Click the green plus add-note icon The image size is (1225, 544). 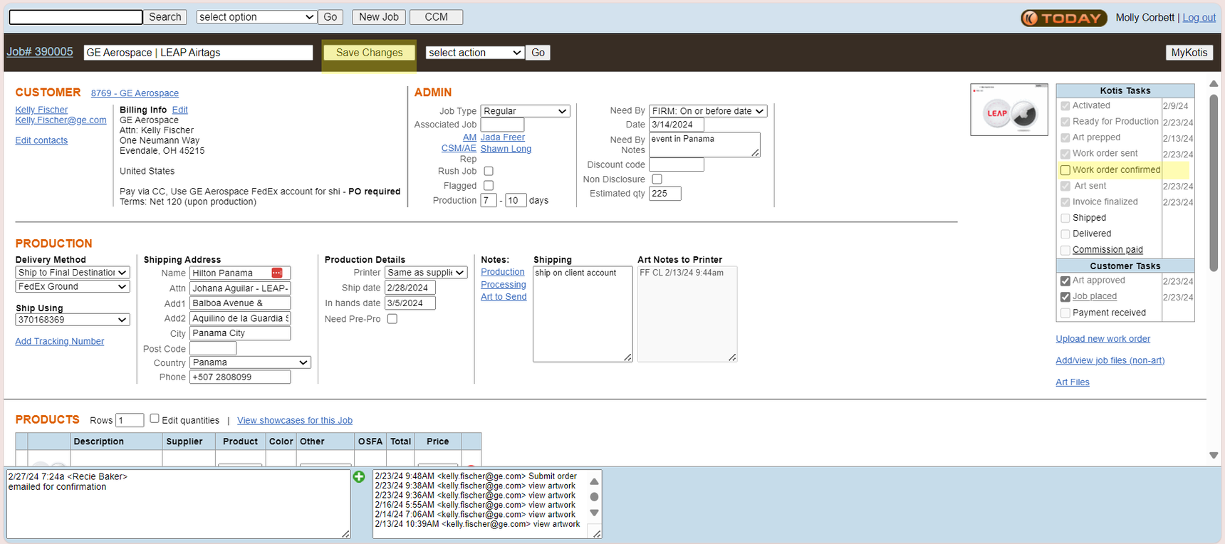(359, 477)
